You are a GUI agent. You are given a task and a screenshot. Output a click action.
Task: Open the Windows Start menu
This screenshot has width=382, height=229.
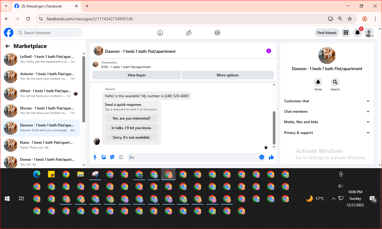point(7,199)
